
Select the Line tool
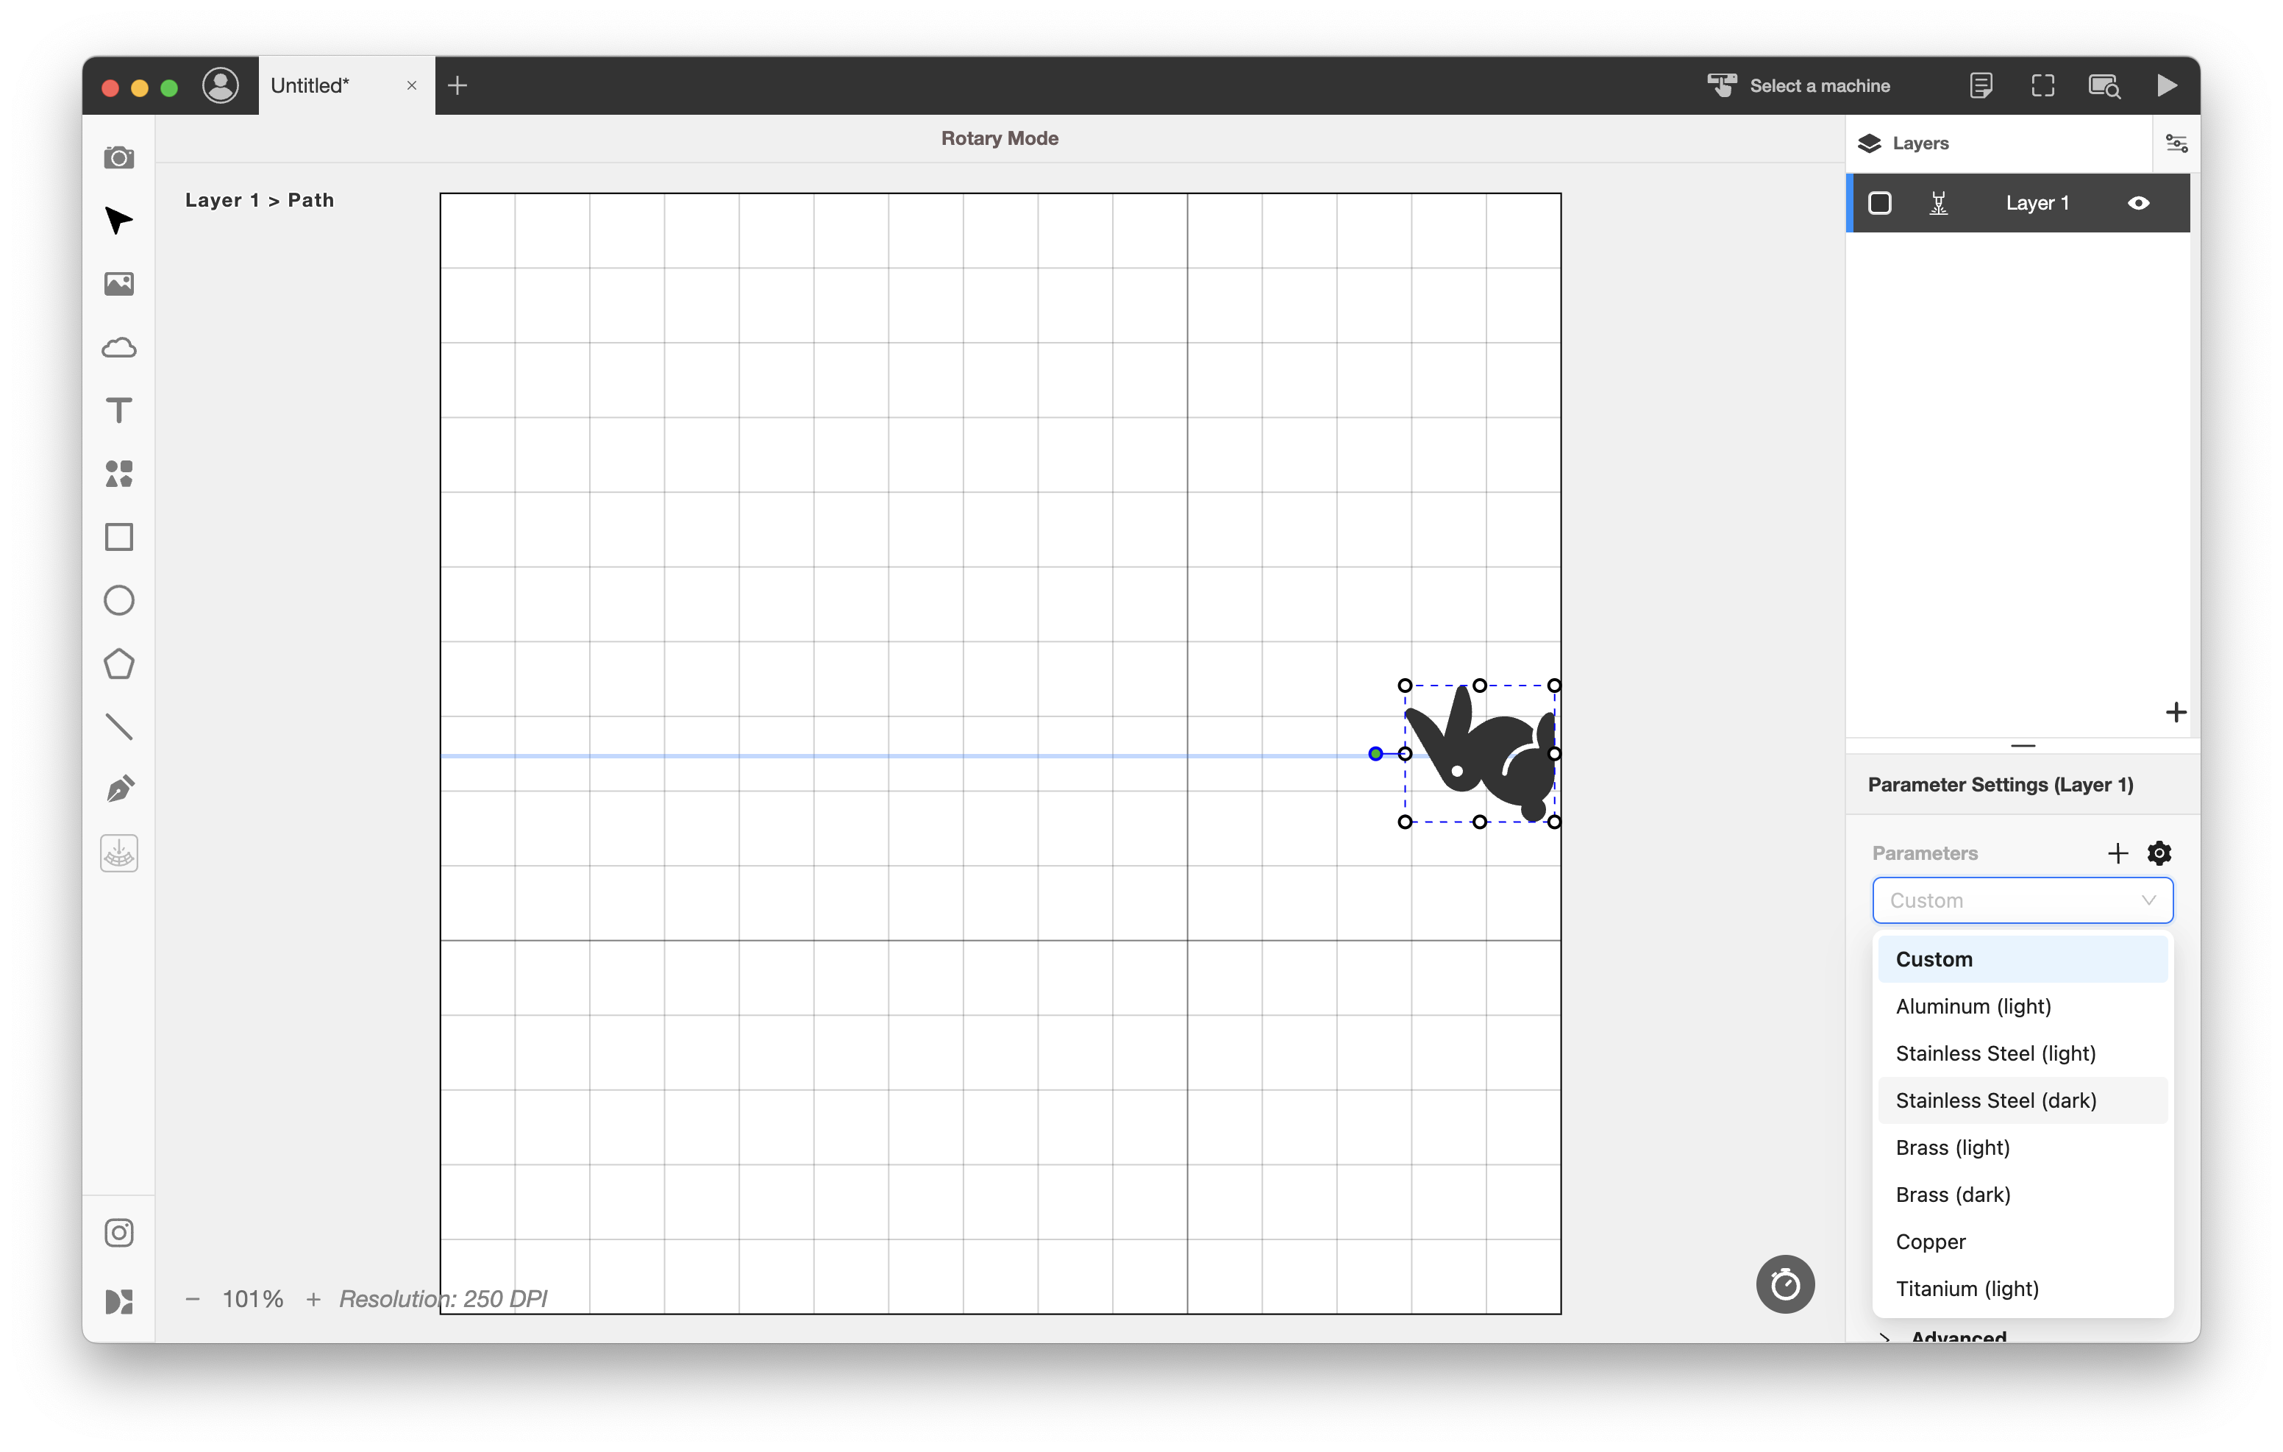click(118, 727)
